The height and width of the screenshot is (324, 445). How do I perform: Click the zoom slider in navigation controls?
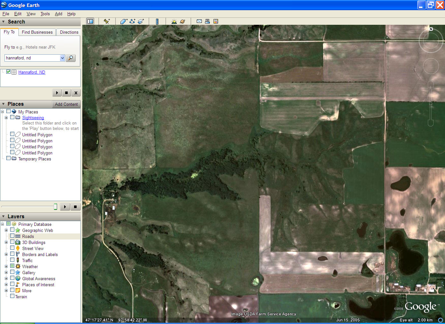click(431, 103)
